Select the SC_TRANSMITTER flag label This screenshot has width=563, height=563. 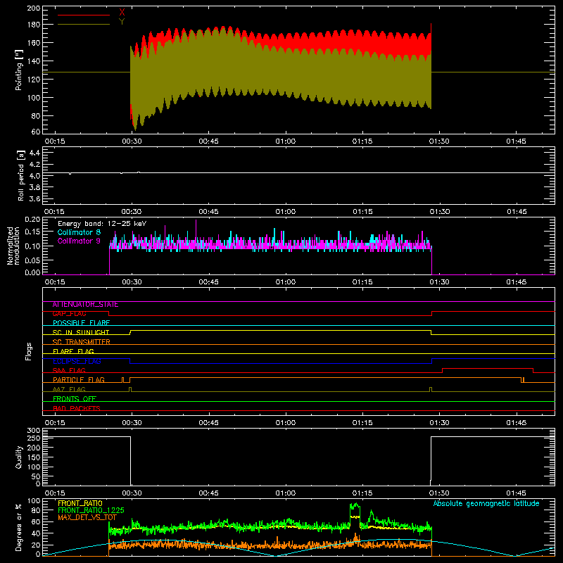[82, 342]
